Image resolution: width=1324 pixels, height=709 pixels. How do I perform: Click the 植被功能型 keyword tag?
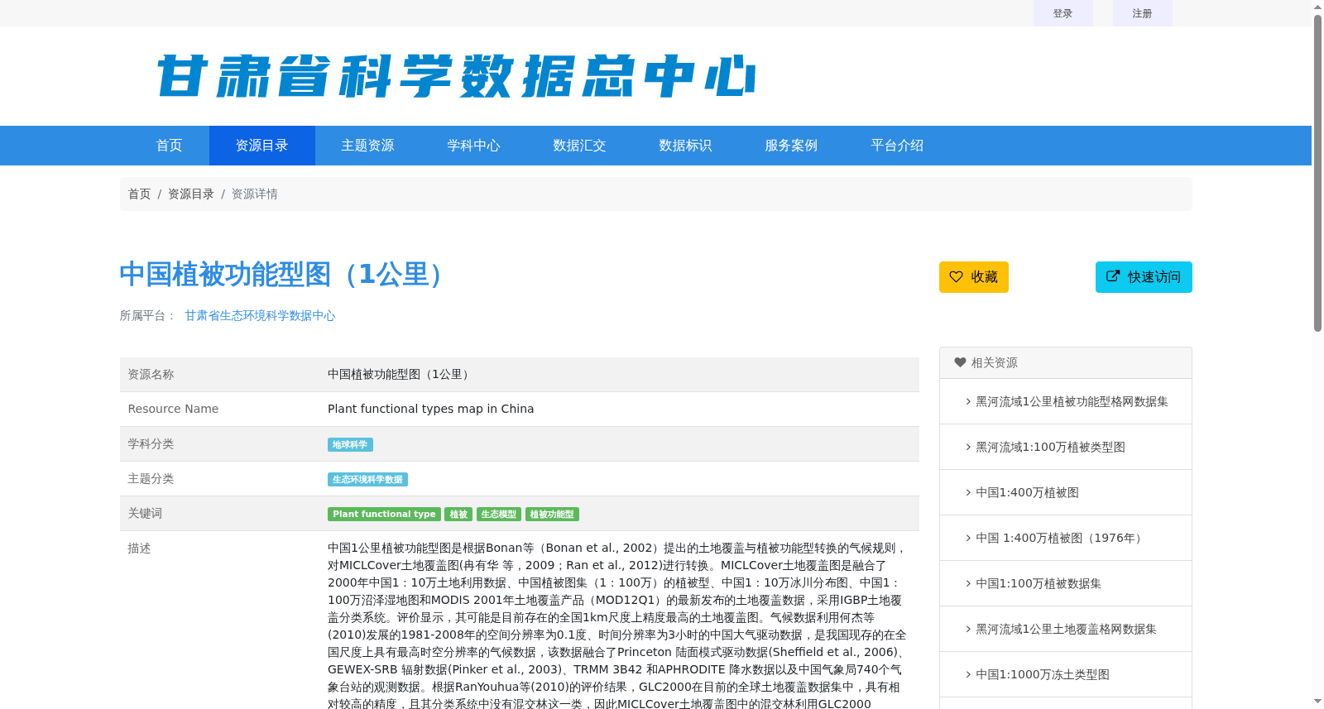pos(552,514)
